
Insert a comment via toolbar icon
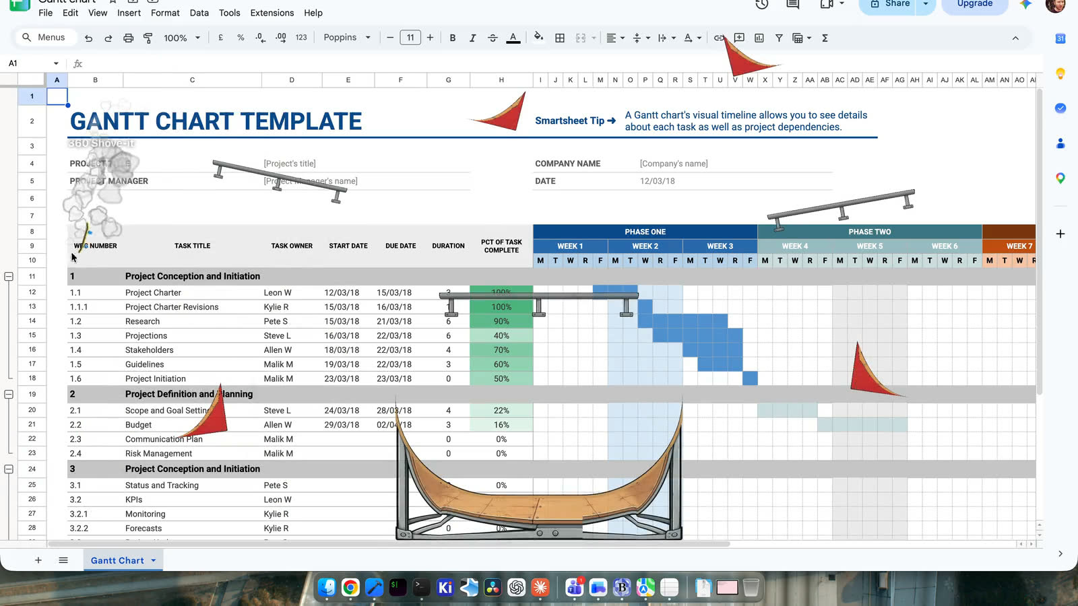[739, 38]
